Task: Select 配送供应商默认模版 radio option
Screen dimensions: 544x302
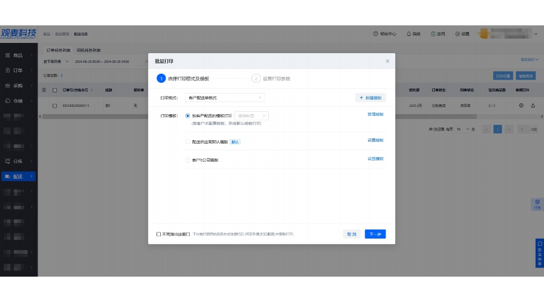Action: 188,141
